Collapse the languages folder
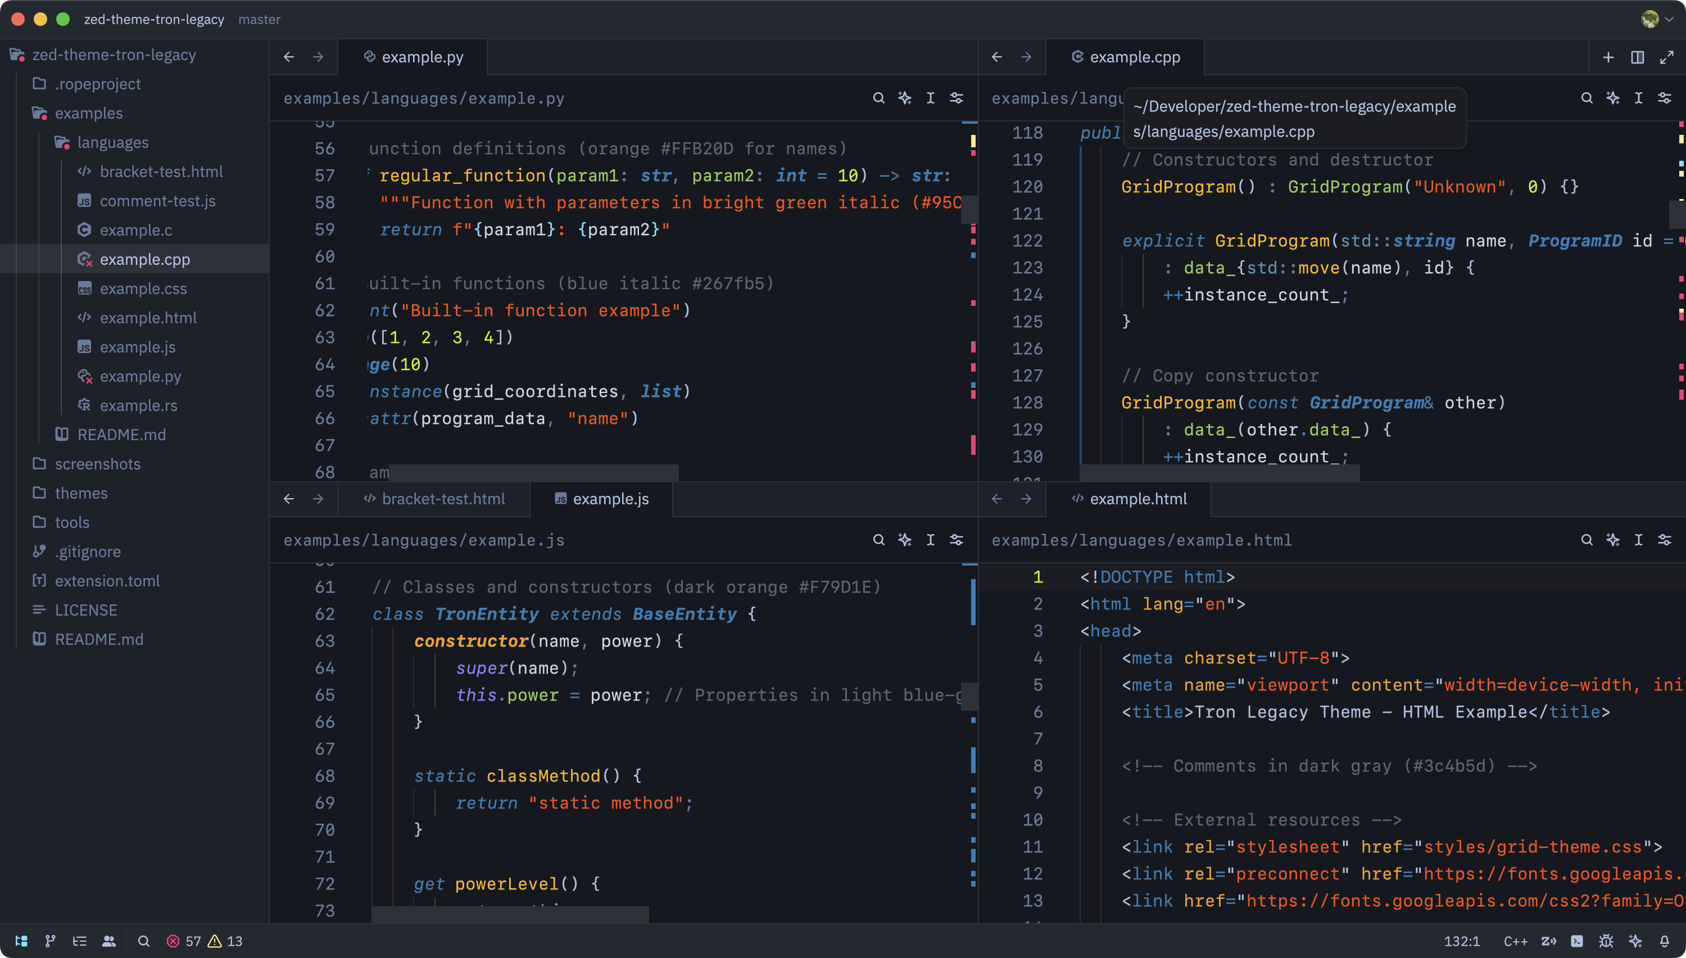 (134, 142)
